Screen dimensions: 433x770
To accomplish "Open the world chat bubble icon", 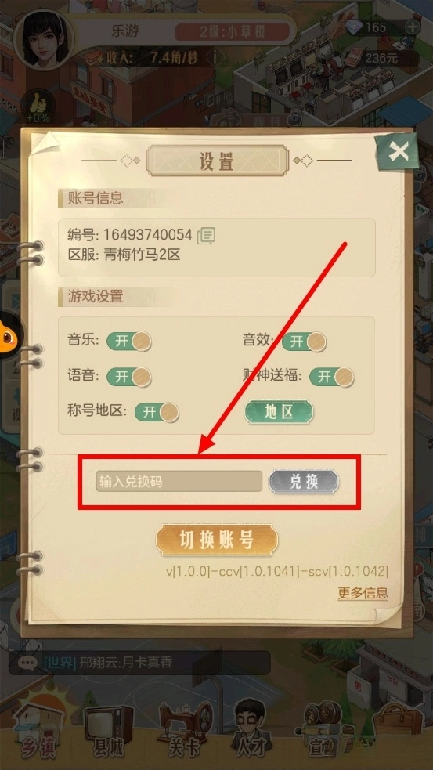I will (27, 663).
